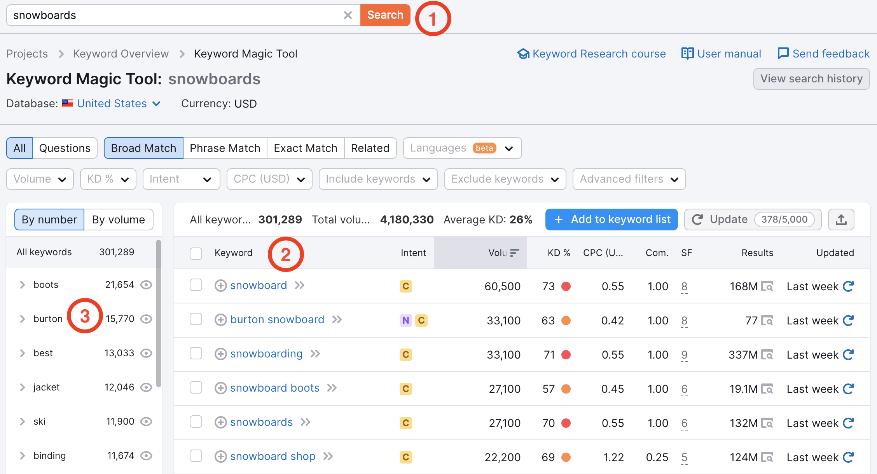Click the export upload icon

click(841, 220)
